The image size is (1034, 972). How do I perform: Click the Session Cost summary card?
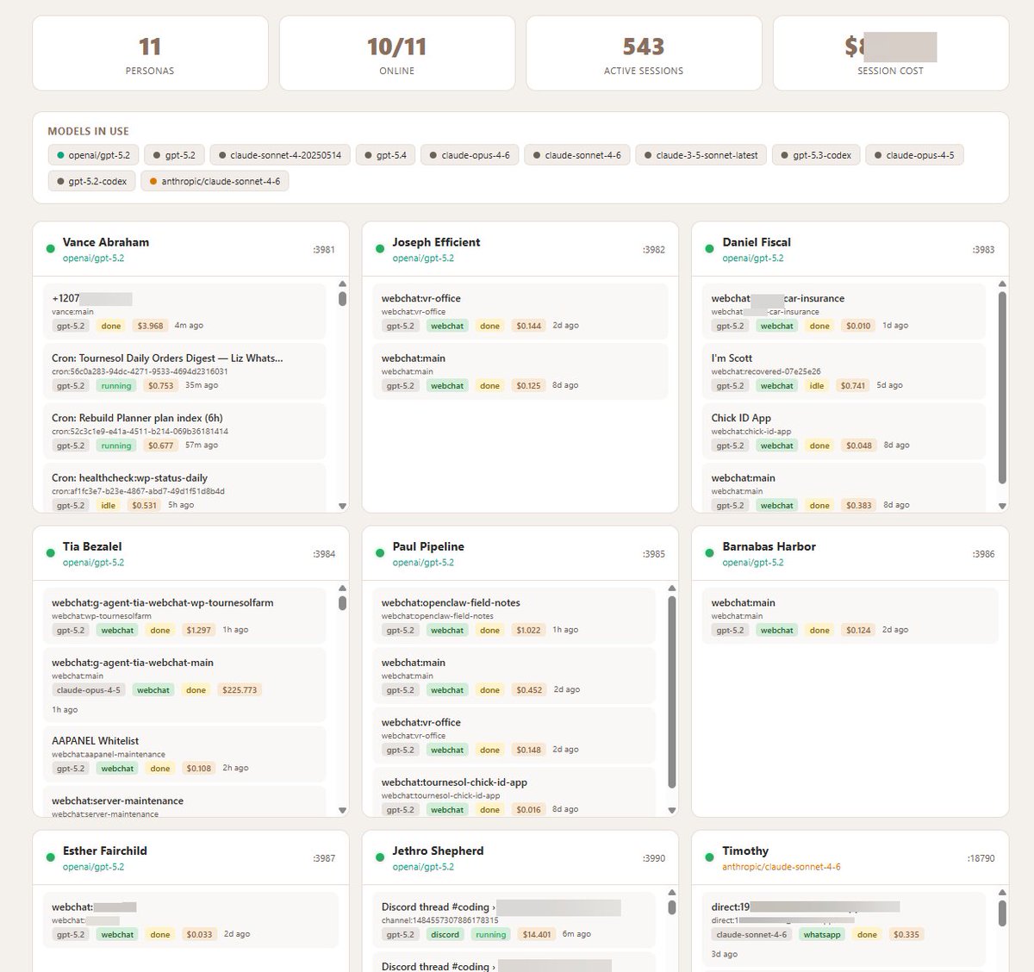point(891,53)
